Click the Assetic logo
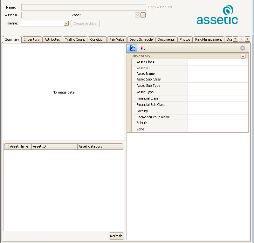The width and height of the screenshot is (254, 243). coord(217,15)
